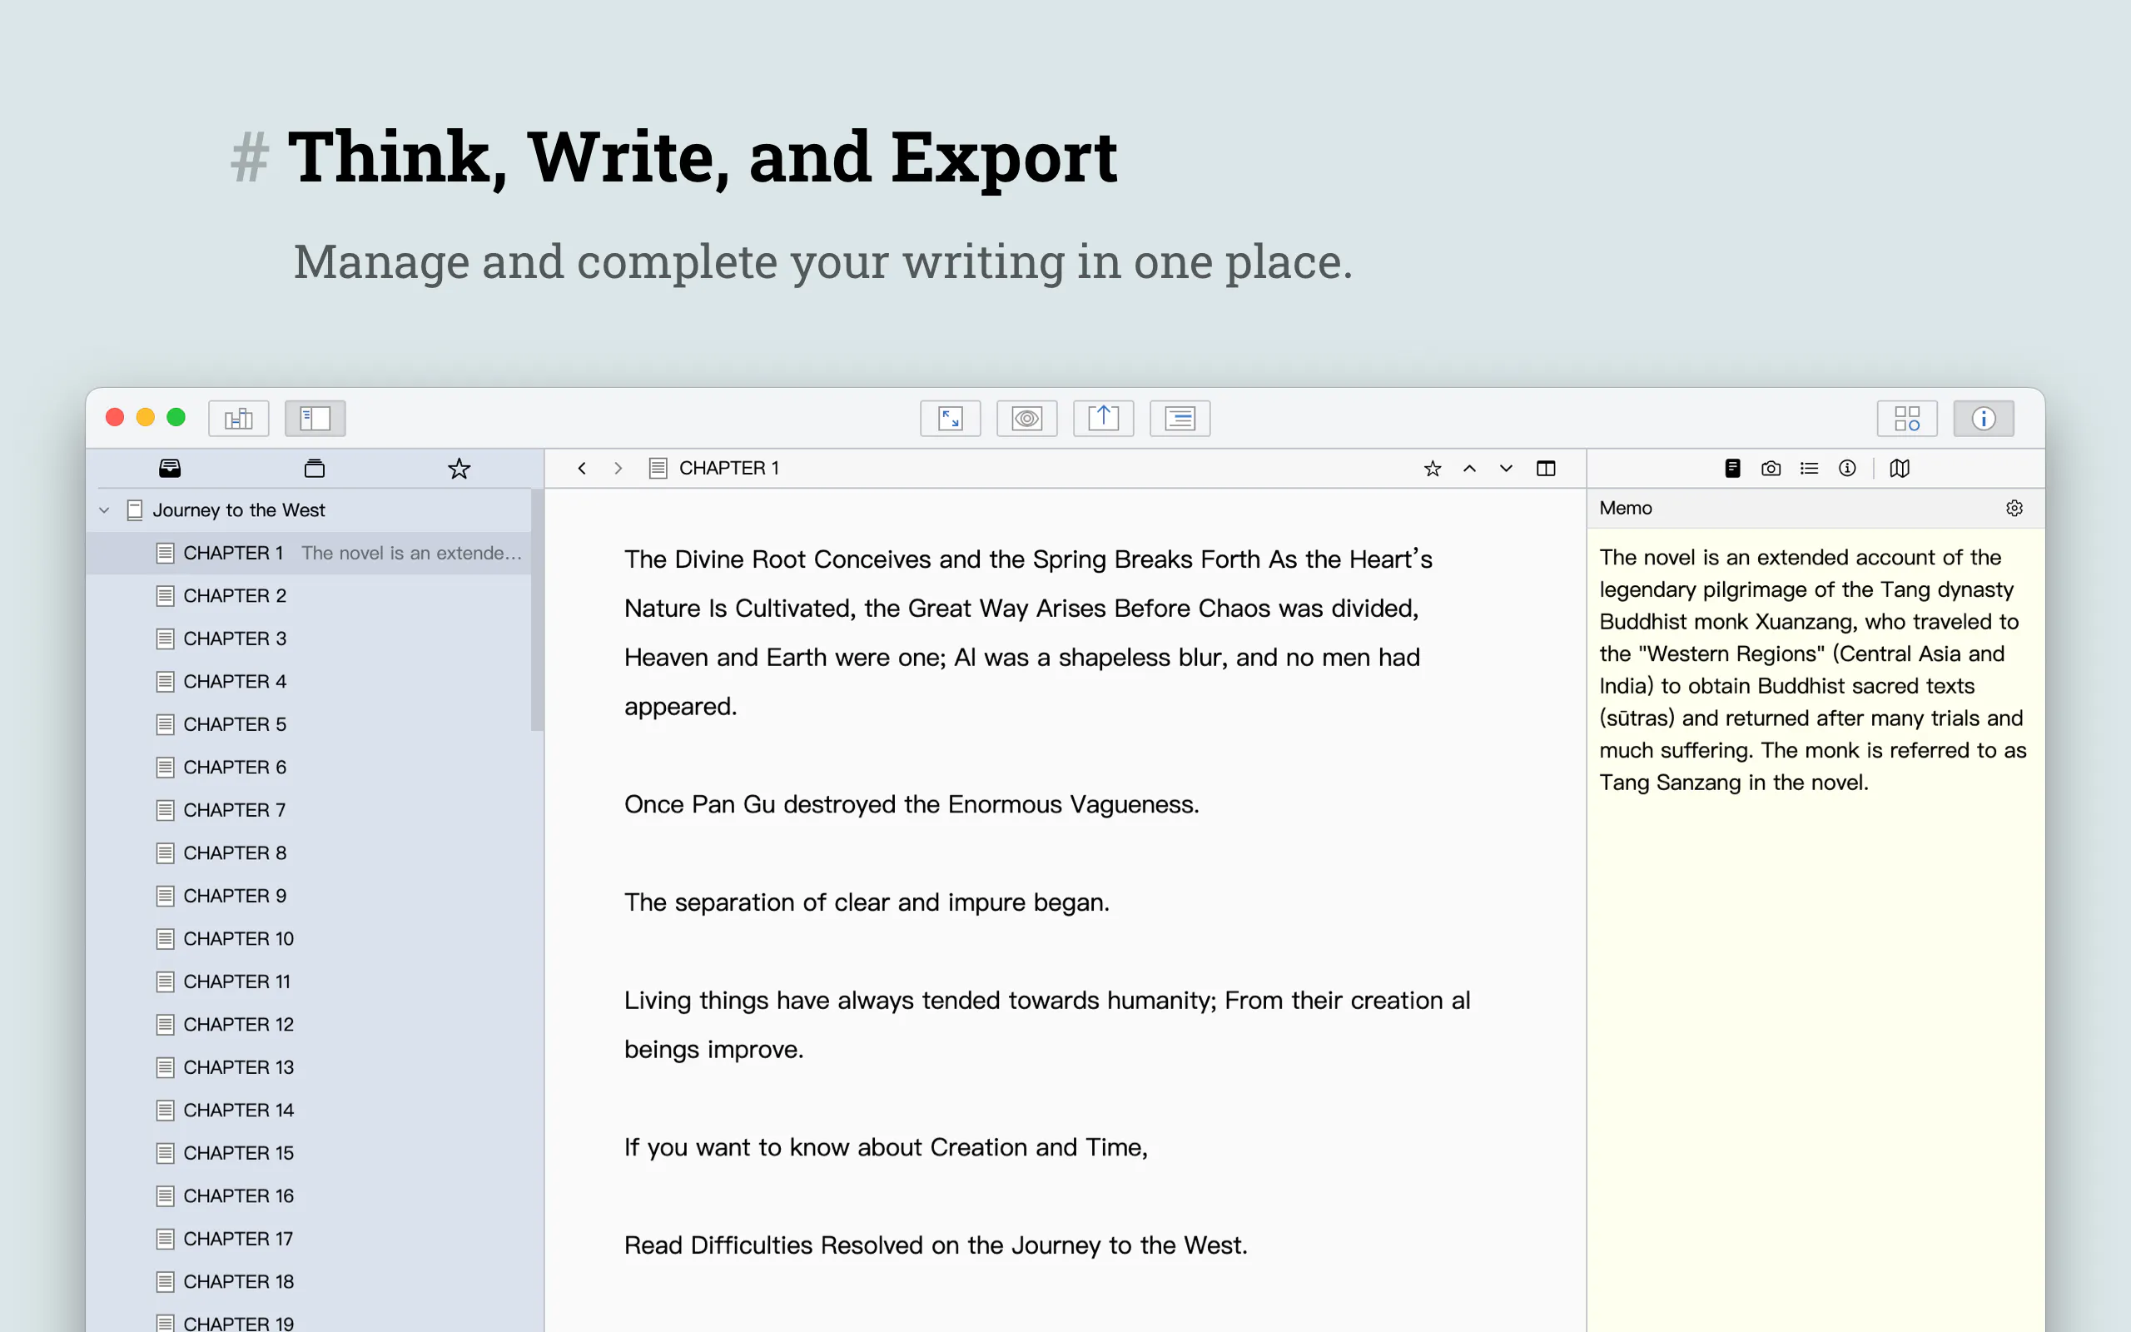The width and height of the screenshot is (2131, 1332).
Task: Click the document icon beside CHAPTER 9
Action: [165, 896]
